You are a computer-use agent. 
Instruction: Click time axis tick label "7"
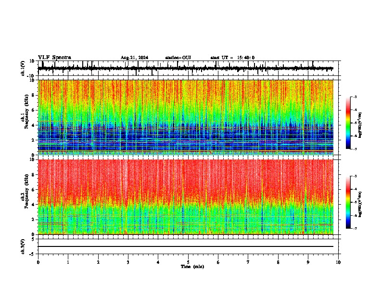248,262
